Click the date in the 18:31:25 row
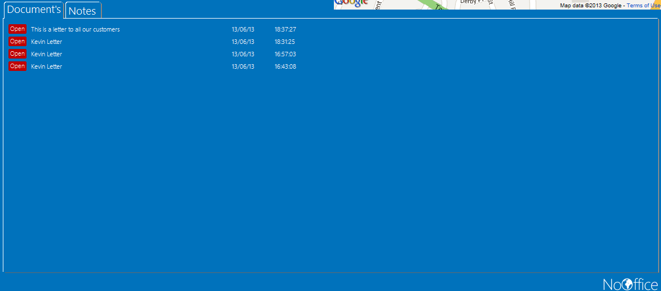661x291 pixels. tap(243, 42)
